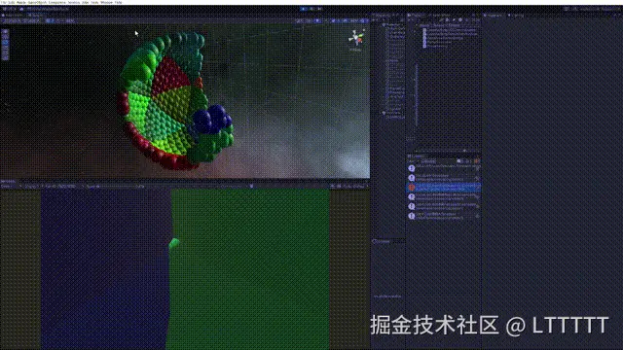Click the red error icon in Console list
This screenshot has height=350, width=623.
(x=412, y=188)
